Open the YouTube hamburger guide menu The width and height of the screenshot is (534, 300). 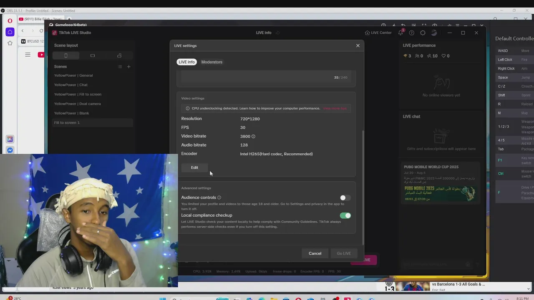tap(28, 55)
